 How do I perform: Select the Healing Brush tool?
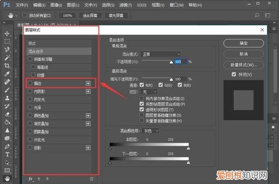pyautogui.click(x=7, y=82)
